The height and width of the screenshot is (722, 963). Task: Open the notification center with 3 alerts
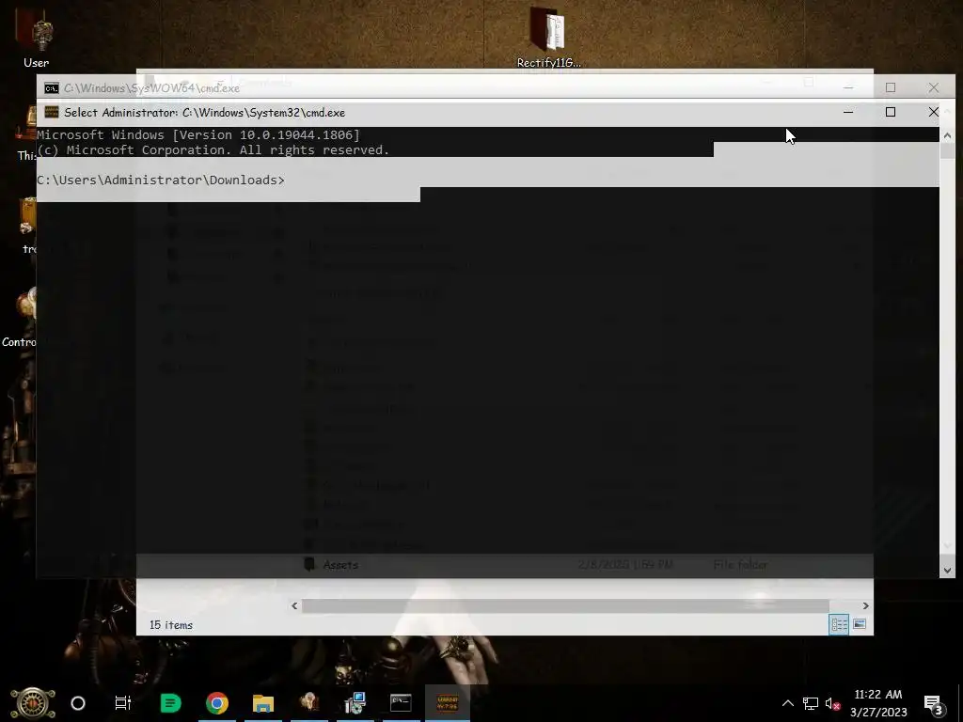click(935, 703)
